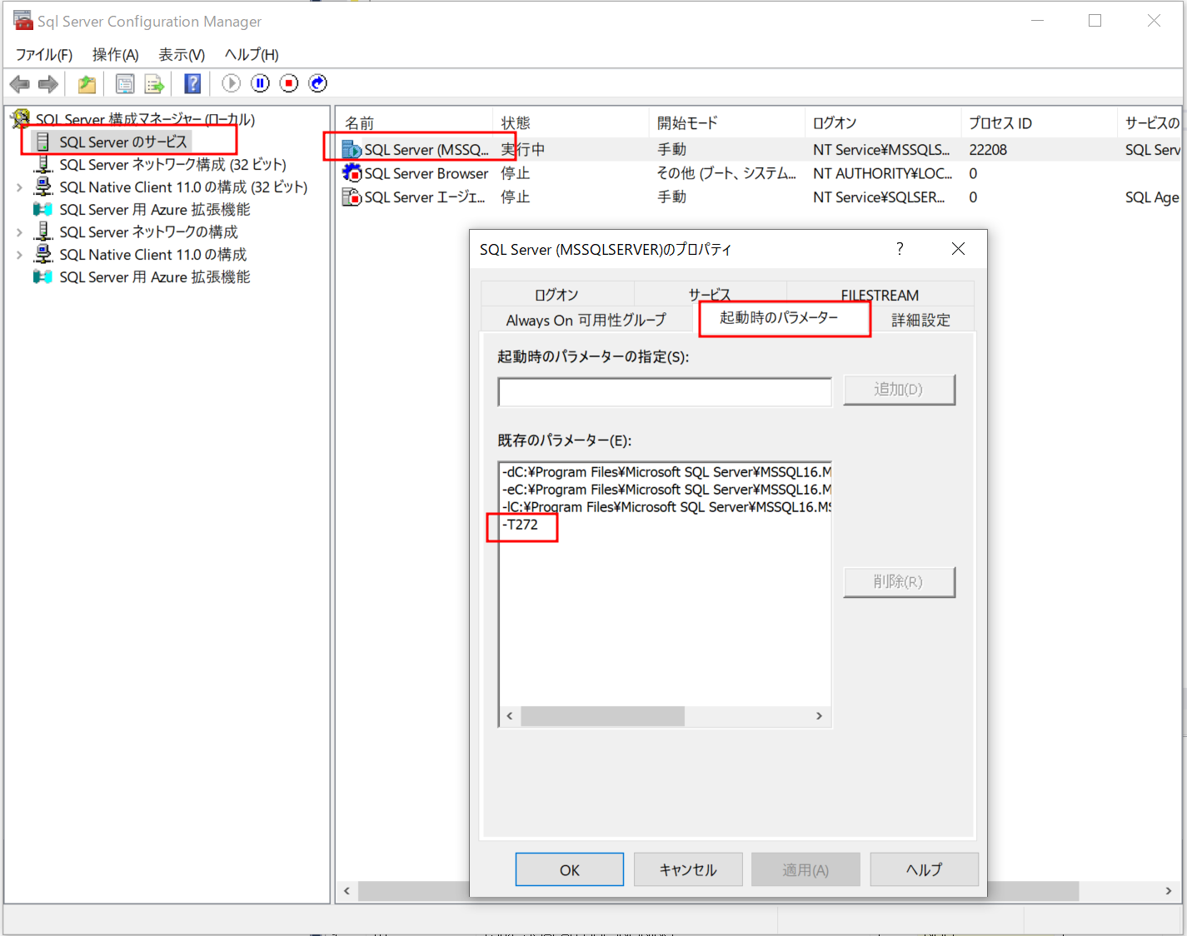This screenshot has height=936, width=1187.
Task: Click the services list scroll right arrow
Action: tap(1169, 891)
